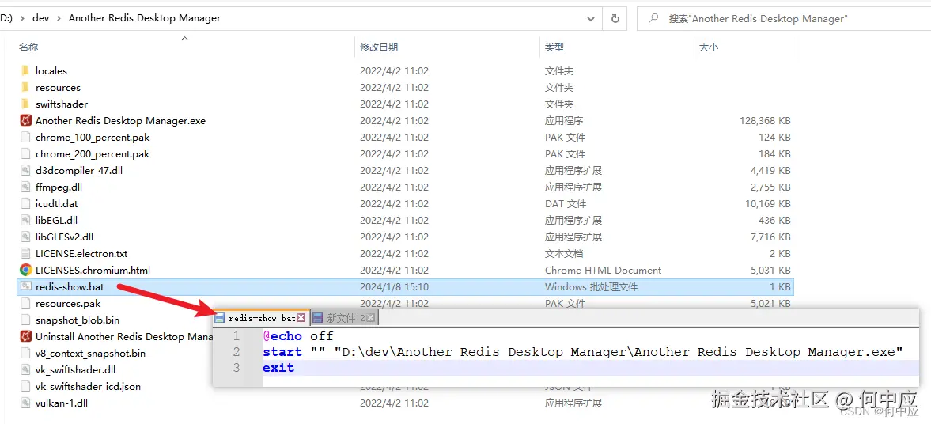Click the Windows 批处理文件 type cell

click(x=592, y=287)
